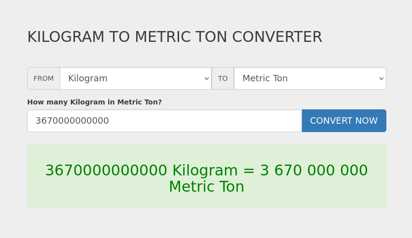This screenshot has height=238, width=412.
Task: Click the green conversion result box
Action: (x=206, y=200)
